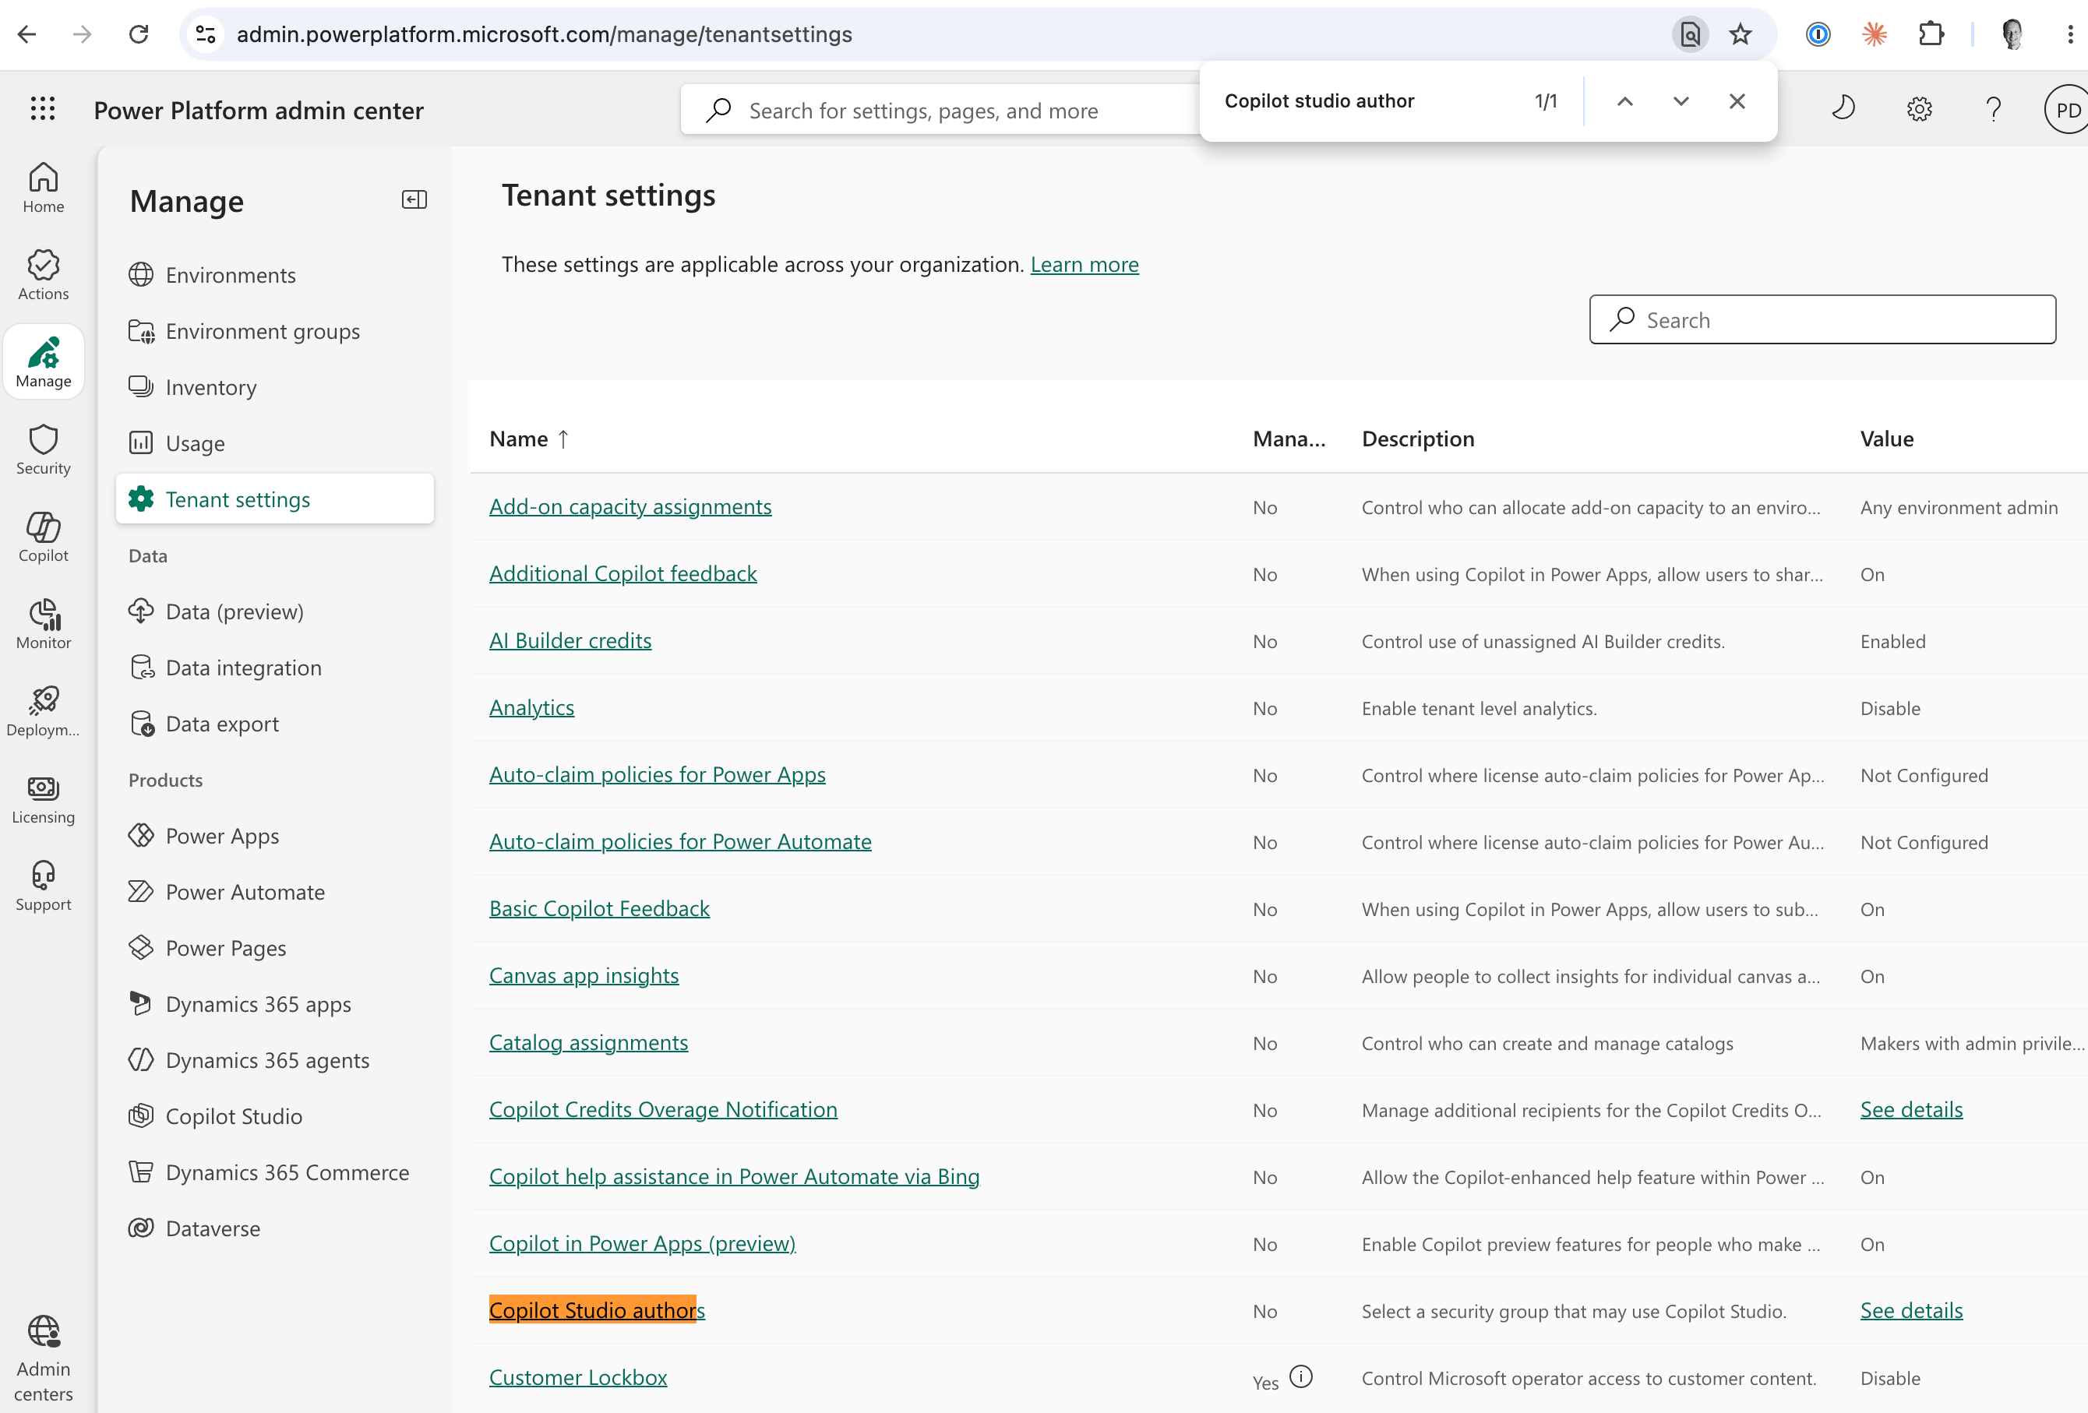Sort by the Name column header
Screen dimensions: 2088x1413
click(x=528, y=439)
